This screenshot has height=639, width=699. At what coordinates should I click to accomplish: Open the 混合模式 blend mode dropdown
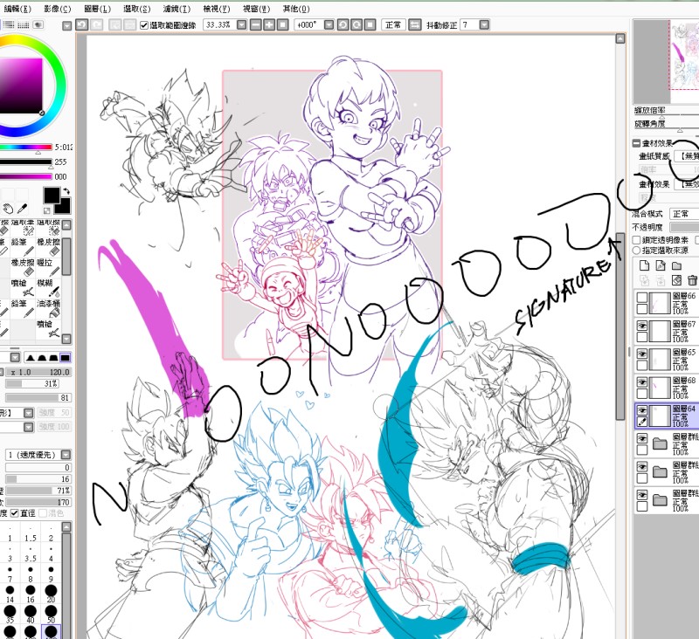tap(684, 214)
